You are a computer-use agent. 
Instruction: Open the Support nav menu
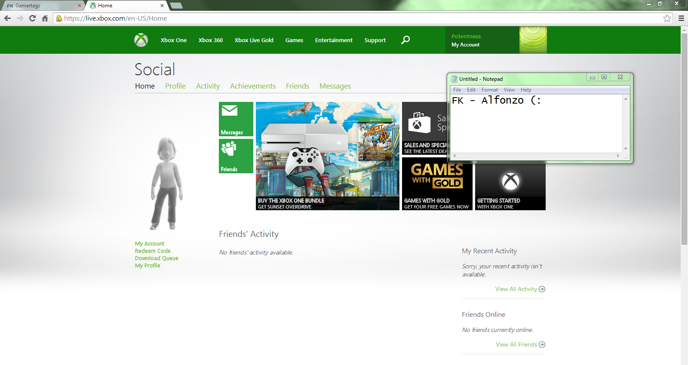375,40
